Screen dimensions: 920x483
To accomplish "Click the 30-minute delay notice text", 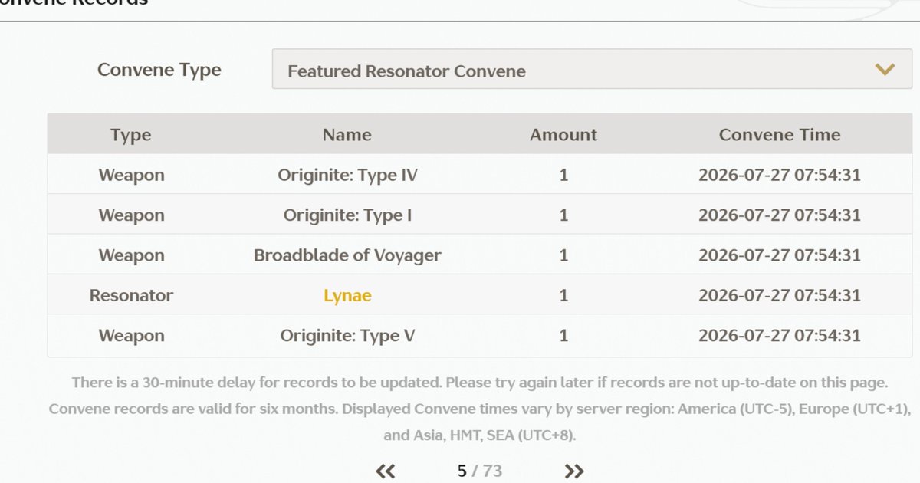I will 480,382.
